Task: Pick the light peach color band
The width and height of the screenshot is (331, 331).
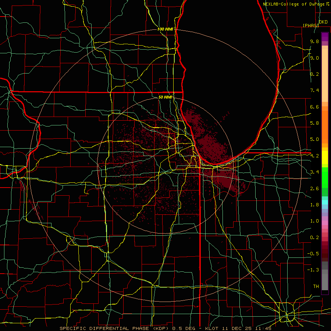Action: click(325, 75)
